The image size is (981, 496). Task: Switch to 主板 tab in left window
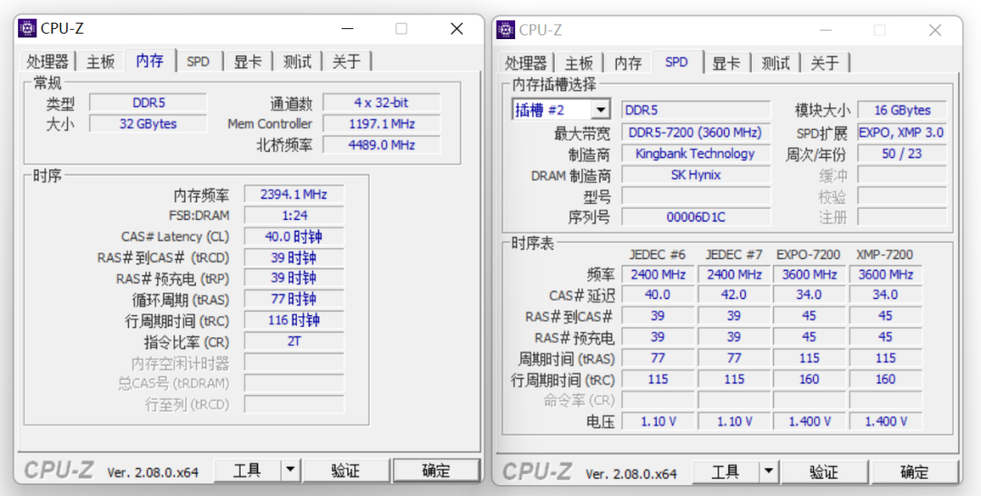101,61
